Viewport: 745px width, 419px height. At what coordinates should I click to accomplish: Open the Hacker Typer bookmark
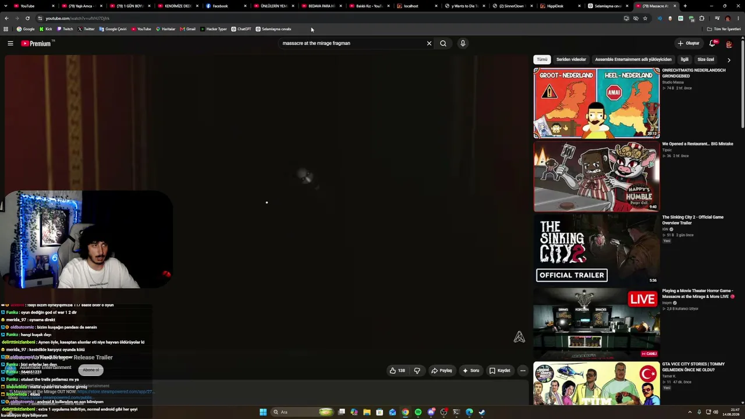(x=213, y=29)
